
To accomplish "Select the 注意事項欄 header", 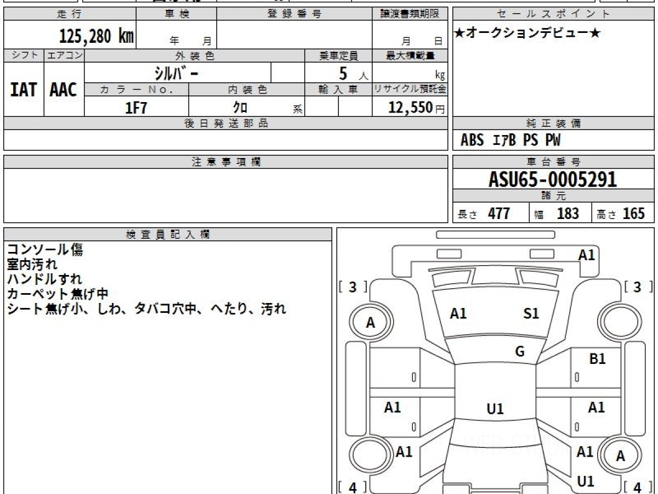I will click(226, 162).
